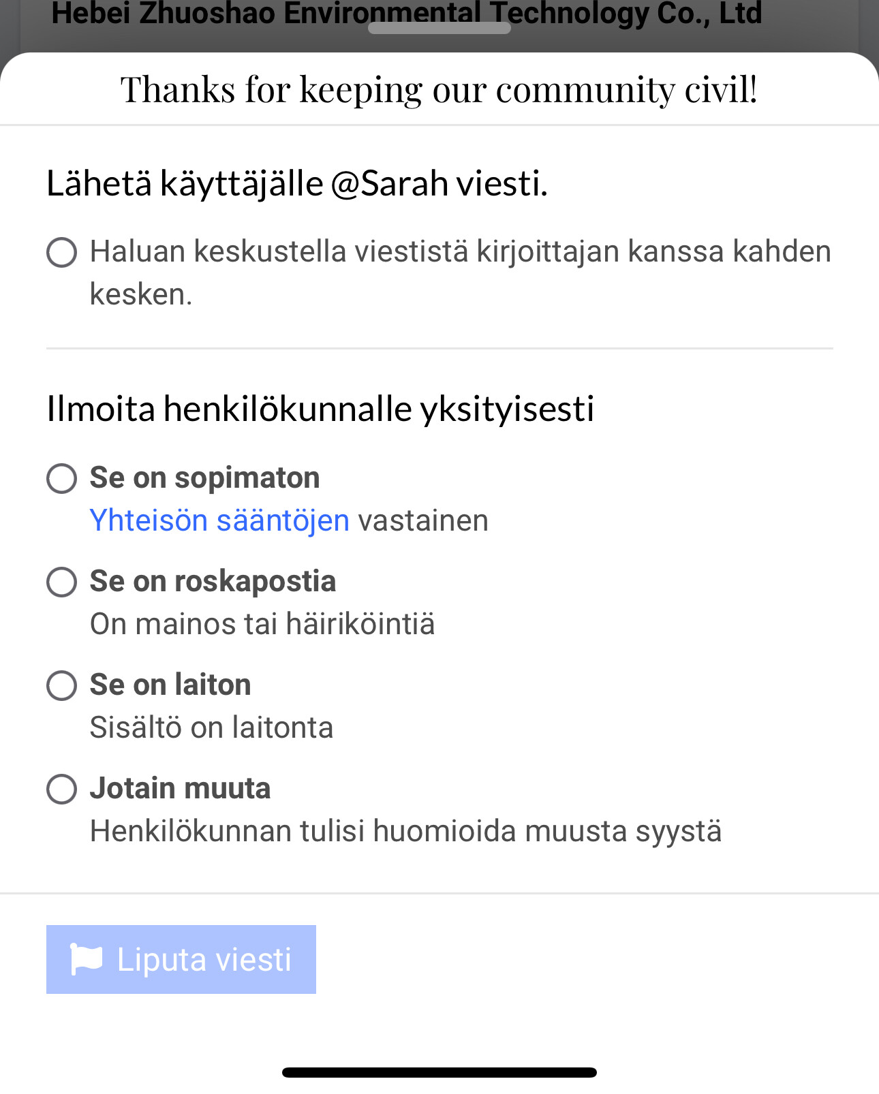Image resolution: width=879 pixels, height=1094 pixels.
Task: Click "Thanks for keeping our community civil!" heading
Action: click(439, 89)
